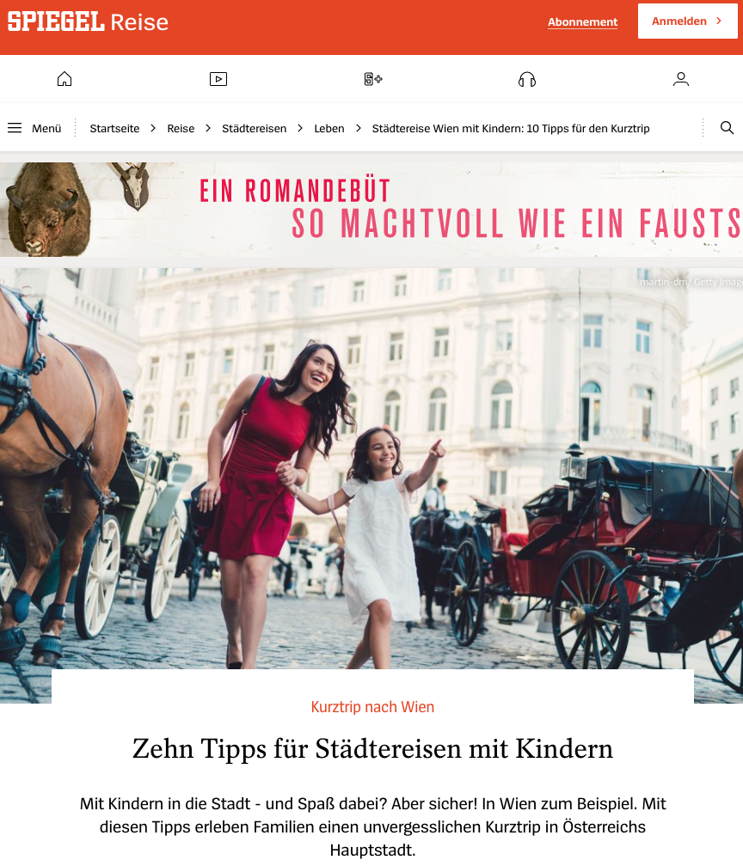Open the search magnifier icon
Viewport: 743px width, 866px height.
[x=727, y=128]
